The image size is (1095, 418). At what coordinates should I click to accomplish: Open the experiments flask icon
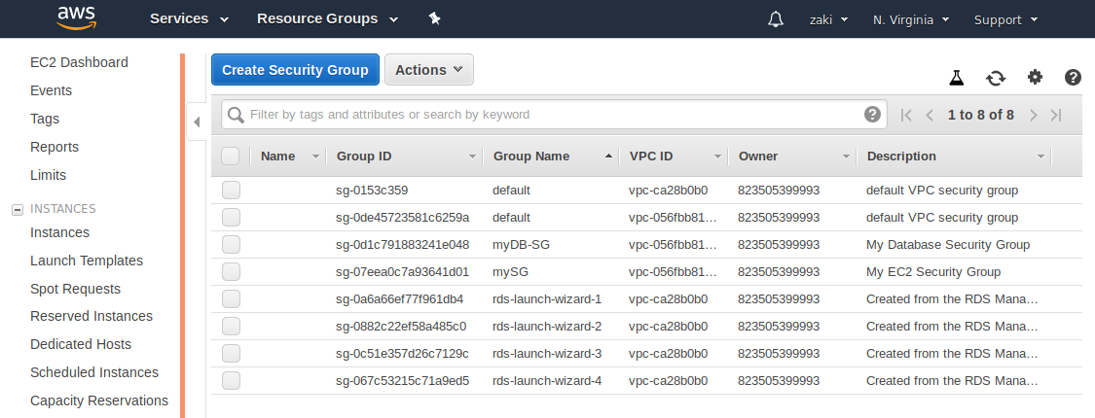(x=957, y=78)
